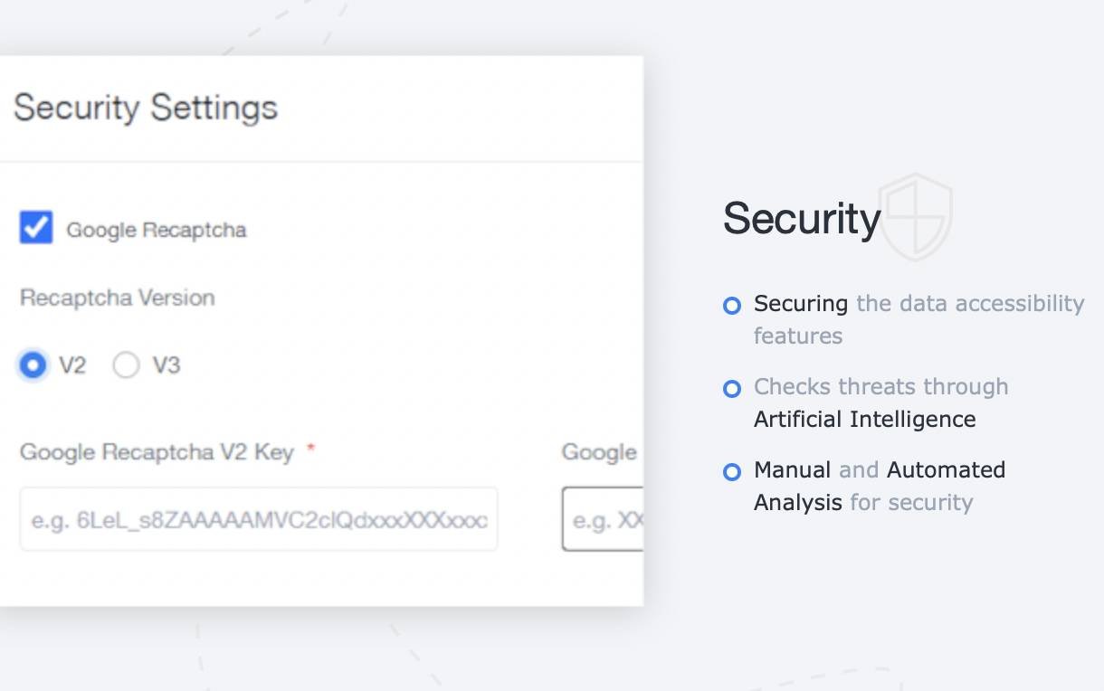Screen dimensions: 1104x691
Task: Click the red required asterisk
Action: [x=310, y=450]
